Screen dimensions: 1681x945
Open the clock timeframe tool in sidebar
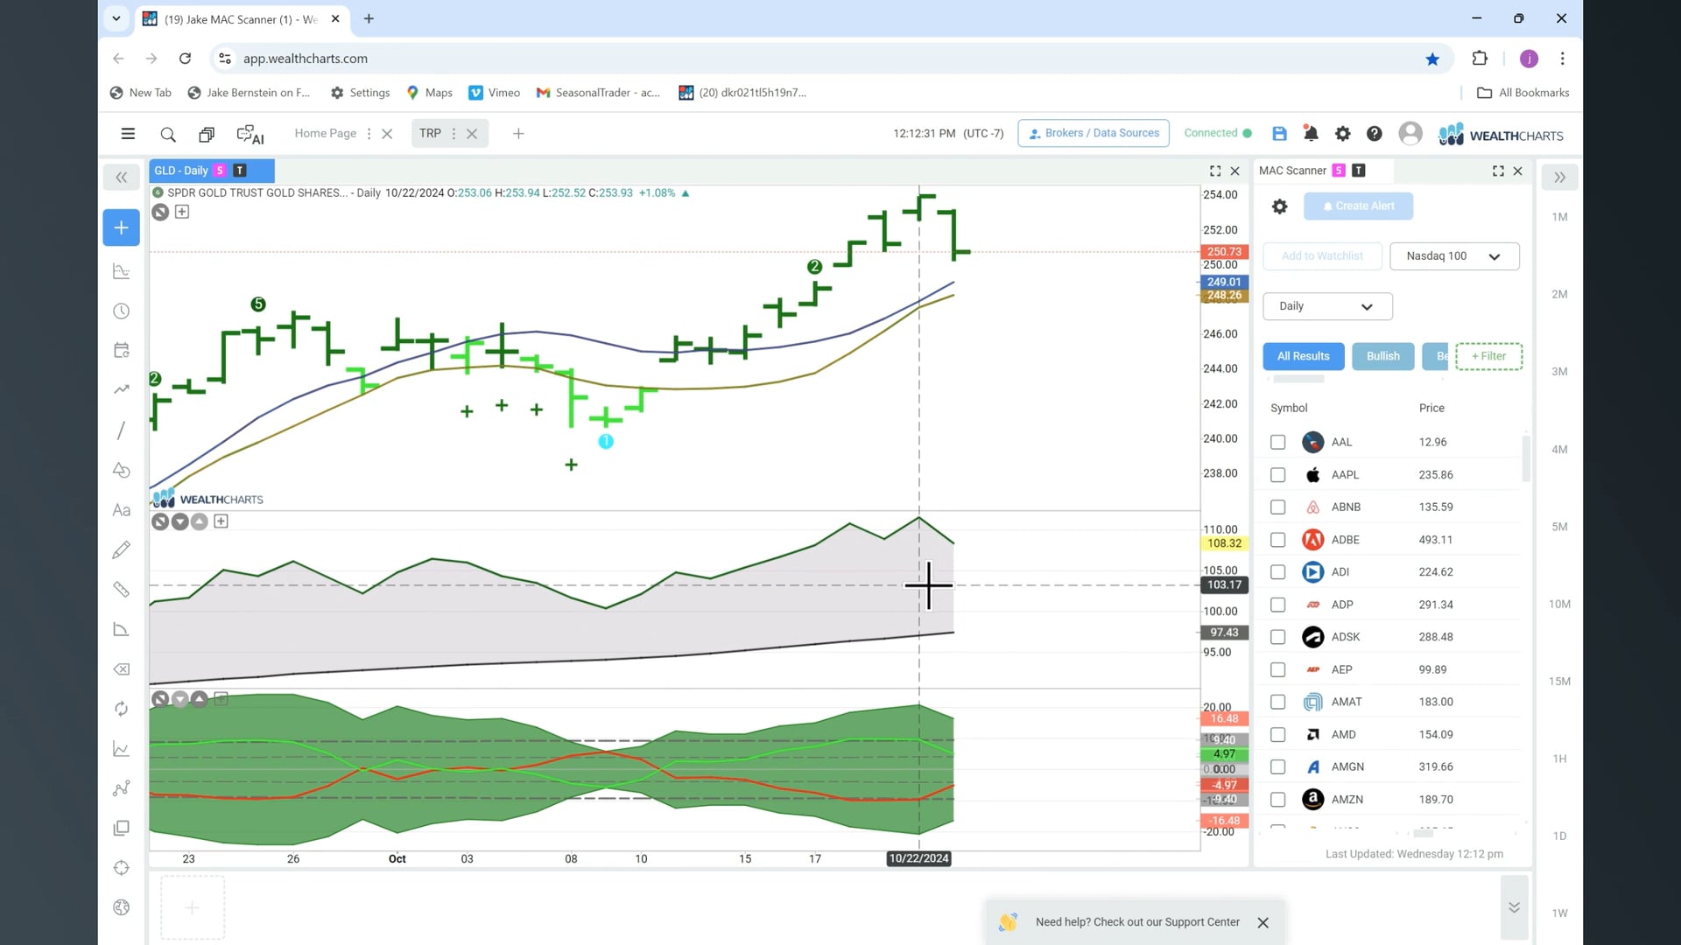point(122,311)
